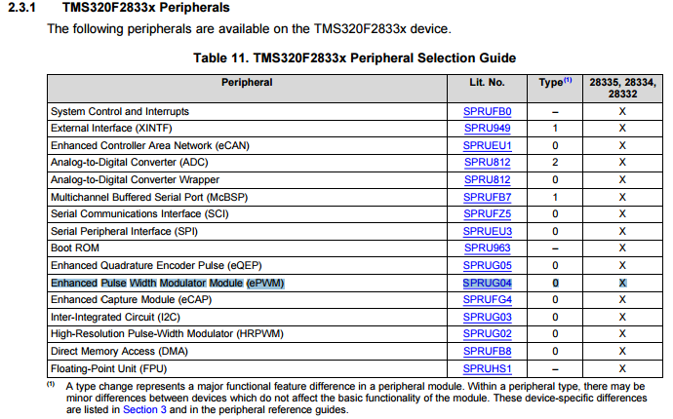This screenshot has height=419, width=673.
Task: Click the SPRUG03 I2C link
Action: tap(487, 318)
